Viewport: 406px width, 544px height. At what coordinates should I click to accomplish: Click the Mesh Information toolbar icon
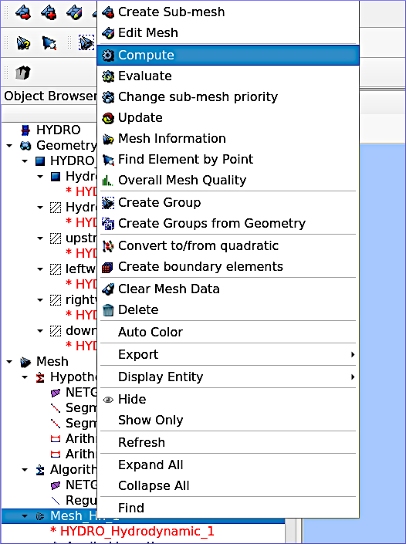23,43
